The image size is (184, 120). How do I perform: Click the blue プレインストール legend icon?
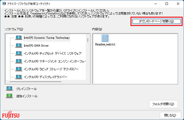pyautogui.click(x=9, y=89)
